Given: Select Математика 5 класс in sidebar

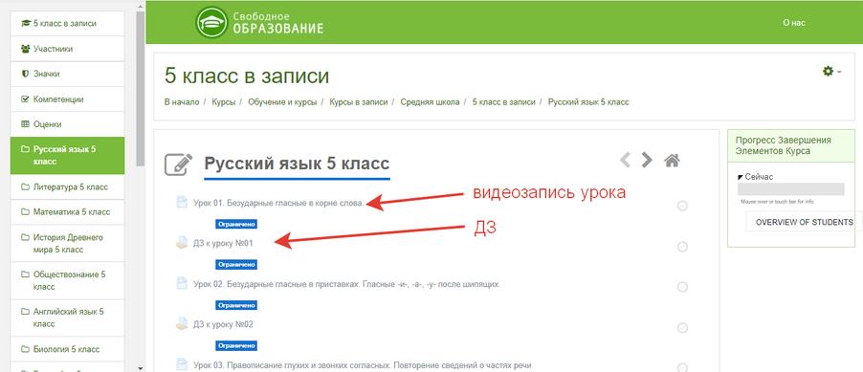Looking at the screenshot, I should click(x=67, y=212).
